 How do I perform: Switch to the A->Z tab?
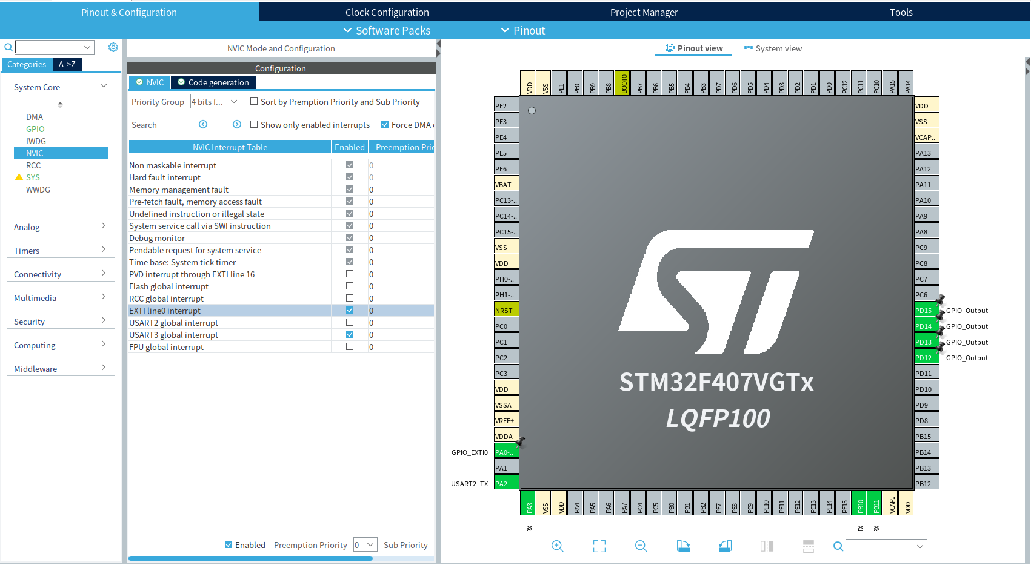tap(67, 64)
